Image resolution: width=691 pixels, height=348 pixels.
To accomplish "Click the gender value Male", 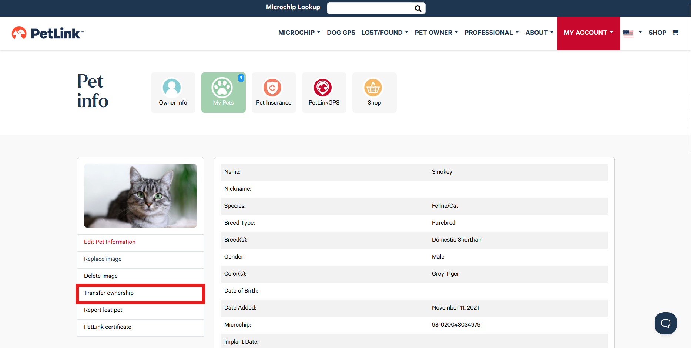I will [x=438, y=257].
